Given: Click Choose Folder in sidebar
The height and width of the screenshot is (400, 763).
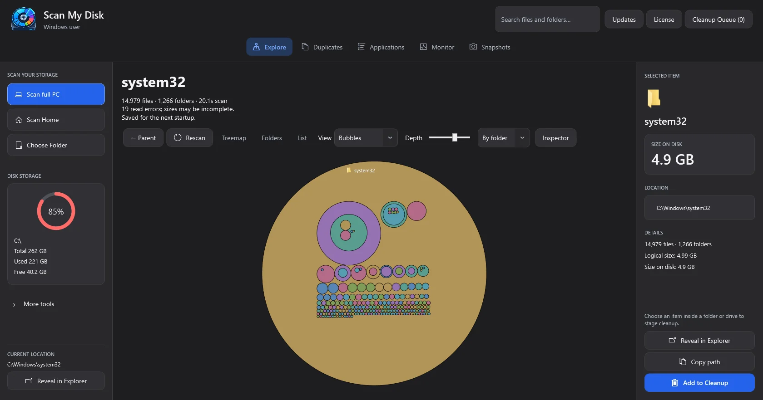Looking at the screenshot, I should point(56,145).
